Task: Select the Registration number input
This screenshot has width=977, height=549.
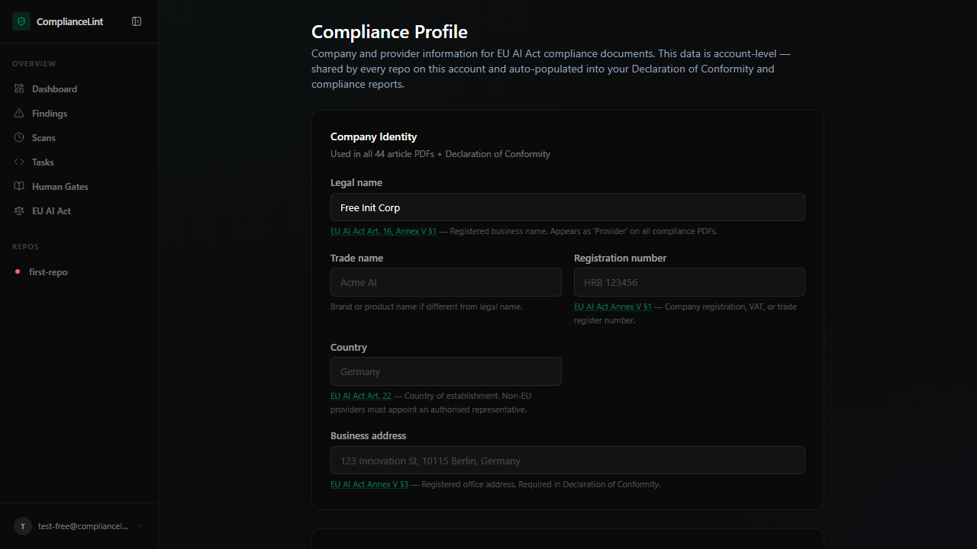Action: tap(688, 282)
